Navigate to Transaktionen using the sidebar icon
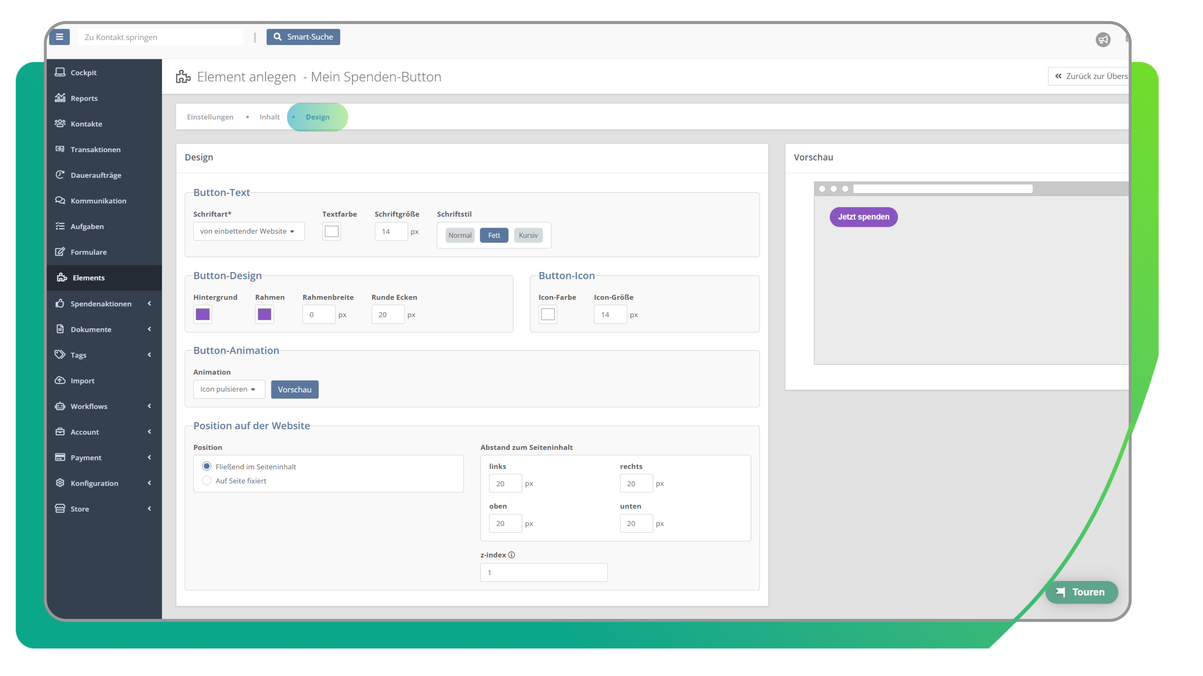Viewport: 1203px width, 676px height. pyautogui.click(x=60, y=149)
